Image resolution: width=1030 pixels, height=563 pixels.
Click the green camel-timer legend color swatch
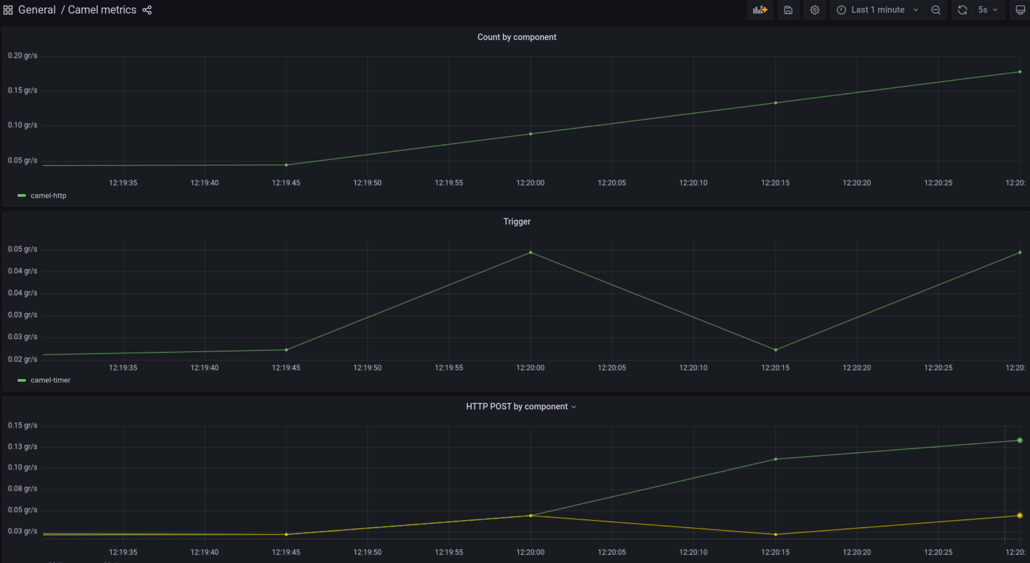pyautogui.click(x=21, y=380)
